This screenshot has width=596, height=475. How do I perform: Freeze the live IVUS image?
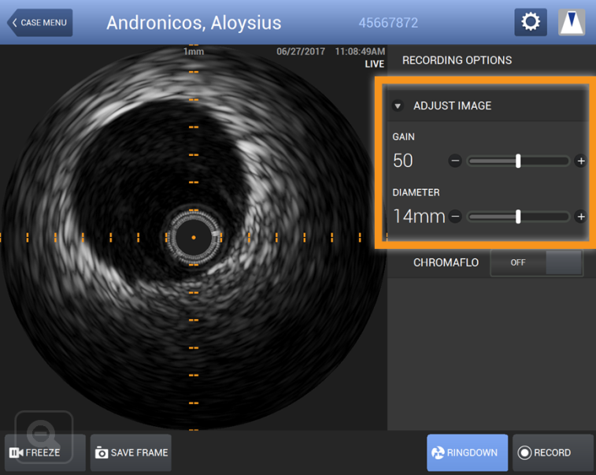click(x=45, y=453)
